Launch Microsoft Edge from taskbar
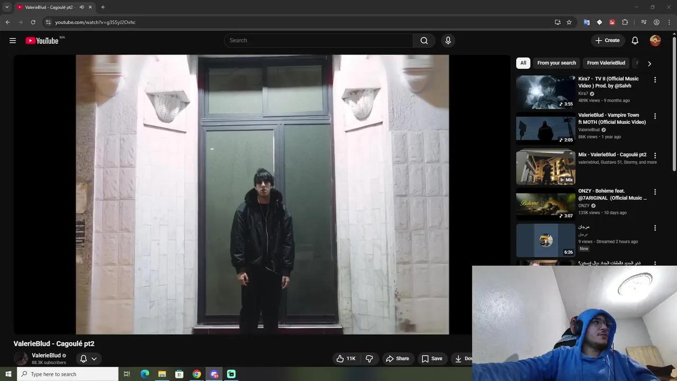The height and width of the screenshot is (381, 677). 145,374
